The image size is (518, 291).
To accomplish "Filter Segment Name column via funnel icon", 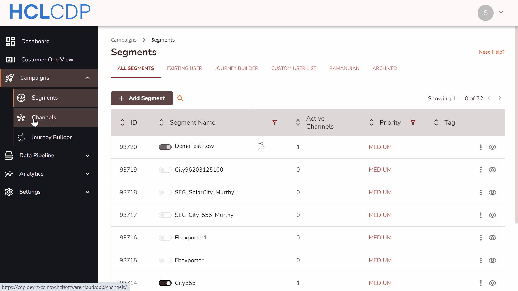I will tap(275, 122).
